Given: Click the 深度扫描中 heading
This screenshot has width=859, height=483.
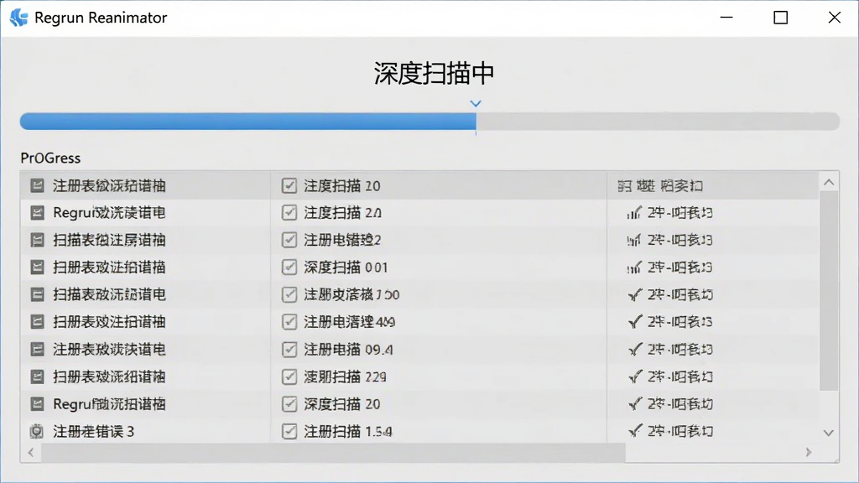Looking at the screenshot, I should tap(434, 73).
